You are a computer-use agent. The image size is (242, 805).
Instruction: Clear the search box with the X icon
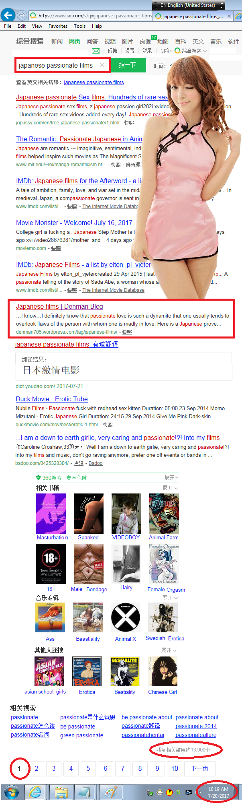[102, 65]
